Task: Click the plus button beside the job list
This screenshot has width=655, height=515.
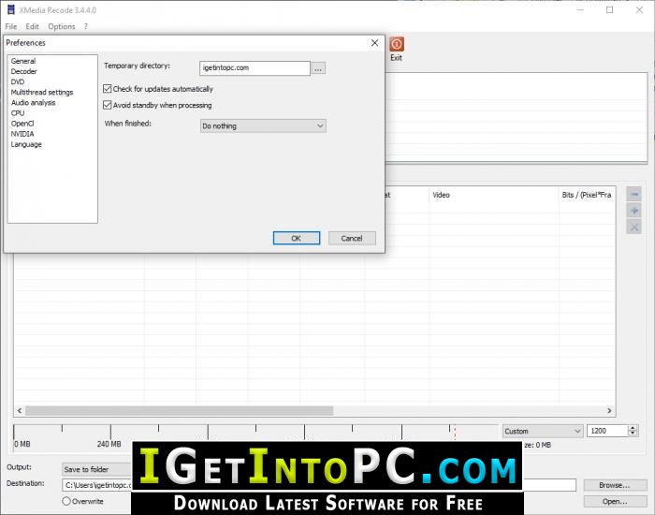Action: click(x=633, y=211)
